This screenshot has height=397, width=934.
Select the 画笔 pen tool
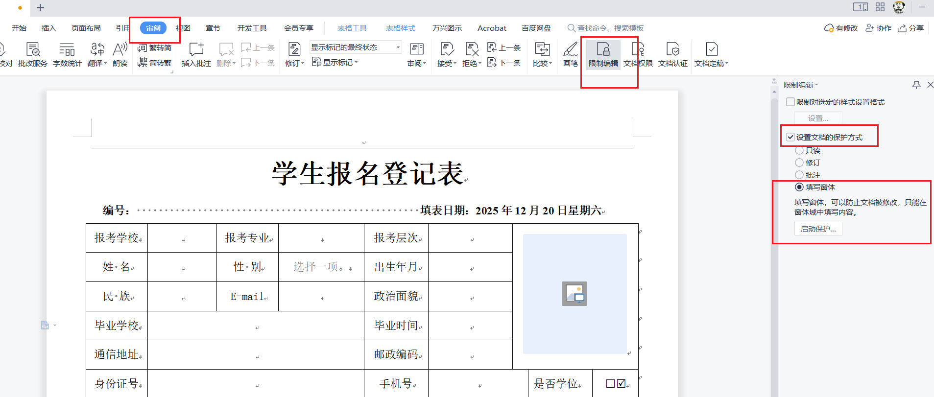click(x=570, y=54)
